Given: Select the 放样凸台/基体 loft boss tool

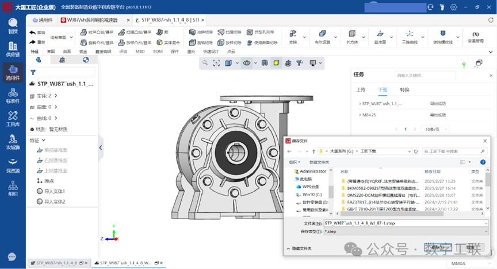Looking at the screenshot, I should click(135, 42).
